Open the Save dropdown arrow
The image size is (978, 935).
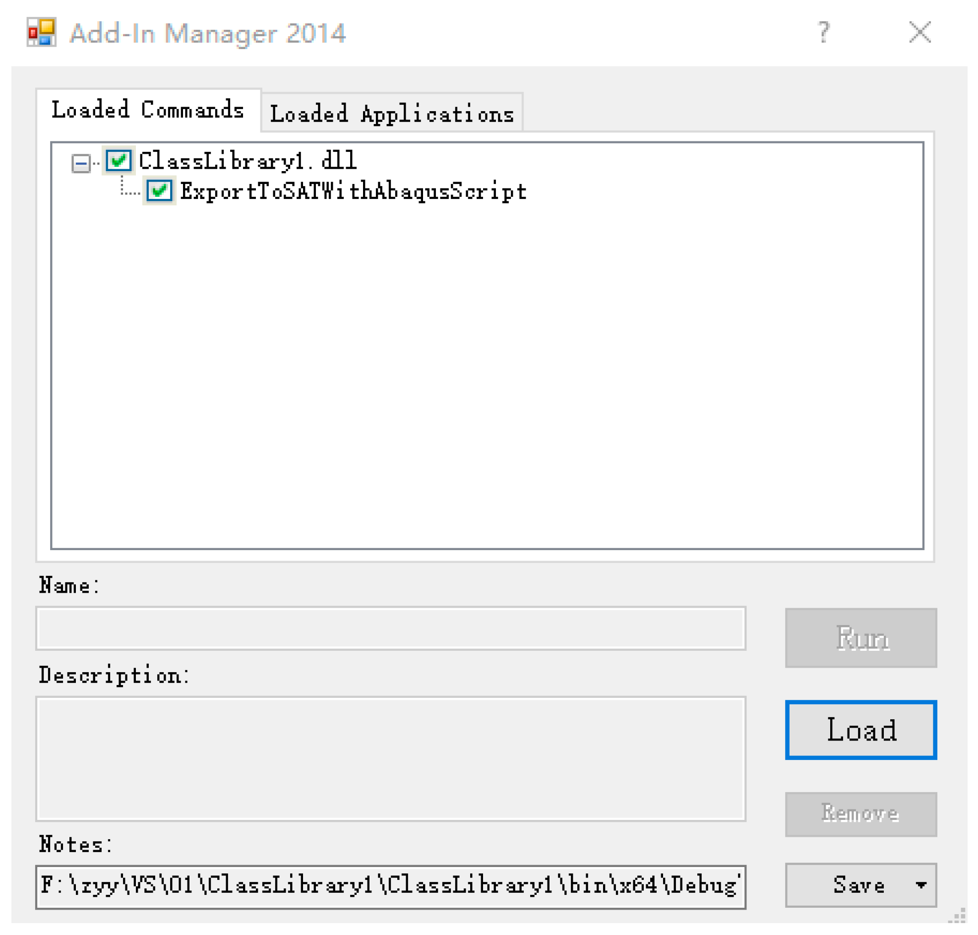click(x=920, y=885)
